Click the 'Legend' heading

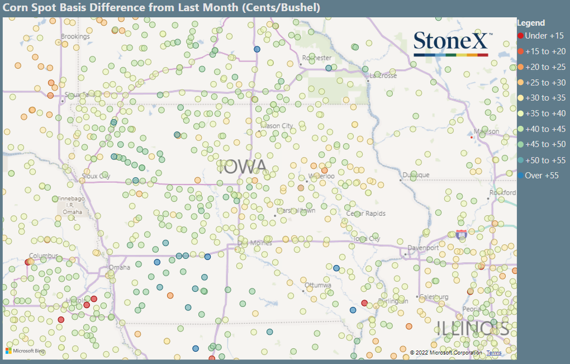point(531,23)
